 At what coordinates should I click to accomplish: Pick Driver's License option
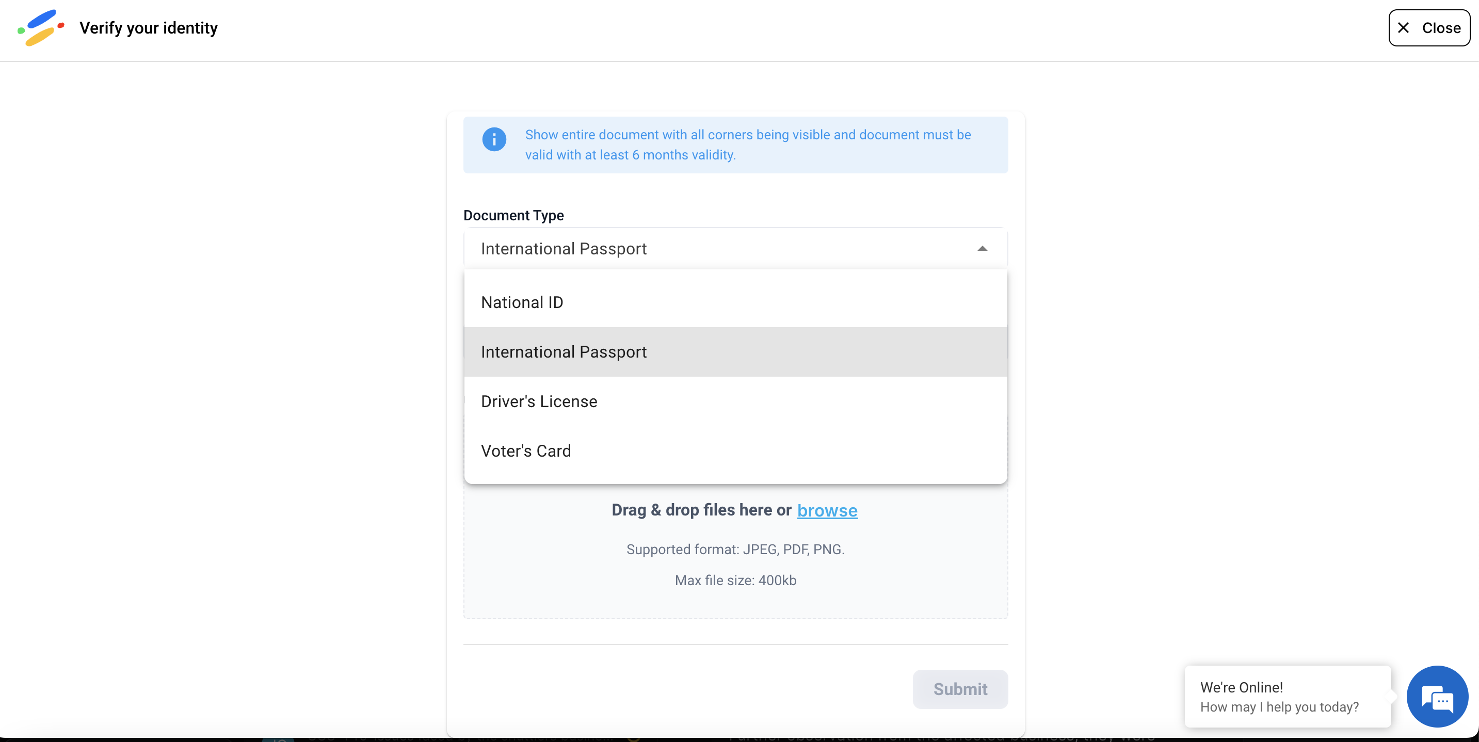[x=735, y=401]
